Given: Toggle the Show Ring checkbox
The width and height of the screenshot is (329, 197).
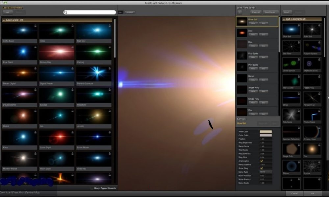Looking at the screenshot, I should (262, 168).
